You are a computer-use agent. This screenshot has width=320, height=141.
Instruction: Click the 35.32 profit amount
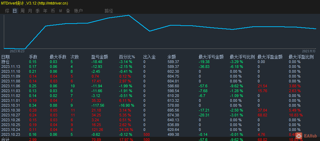pos(96,100)
